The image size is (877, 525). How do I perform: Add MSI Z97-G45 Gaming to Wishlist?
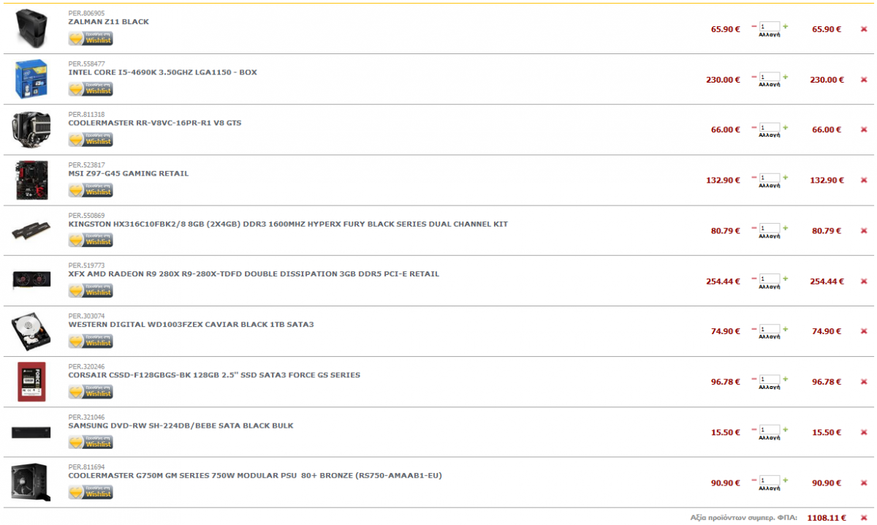point(91,190)
